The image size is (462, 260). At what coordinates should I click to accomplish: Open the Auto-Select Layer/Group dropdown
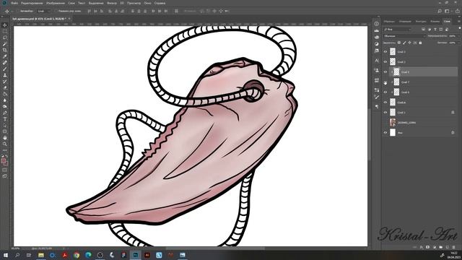[44, 12]
